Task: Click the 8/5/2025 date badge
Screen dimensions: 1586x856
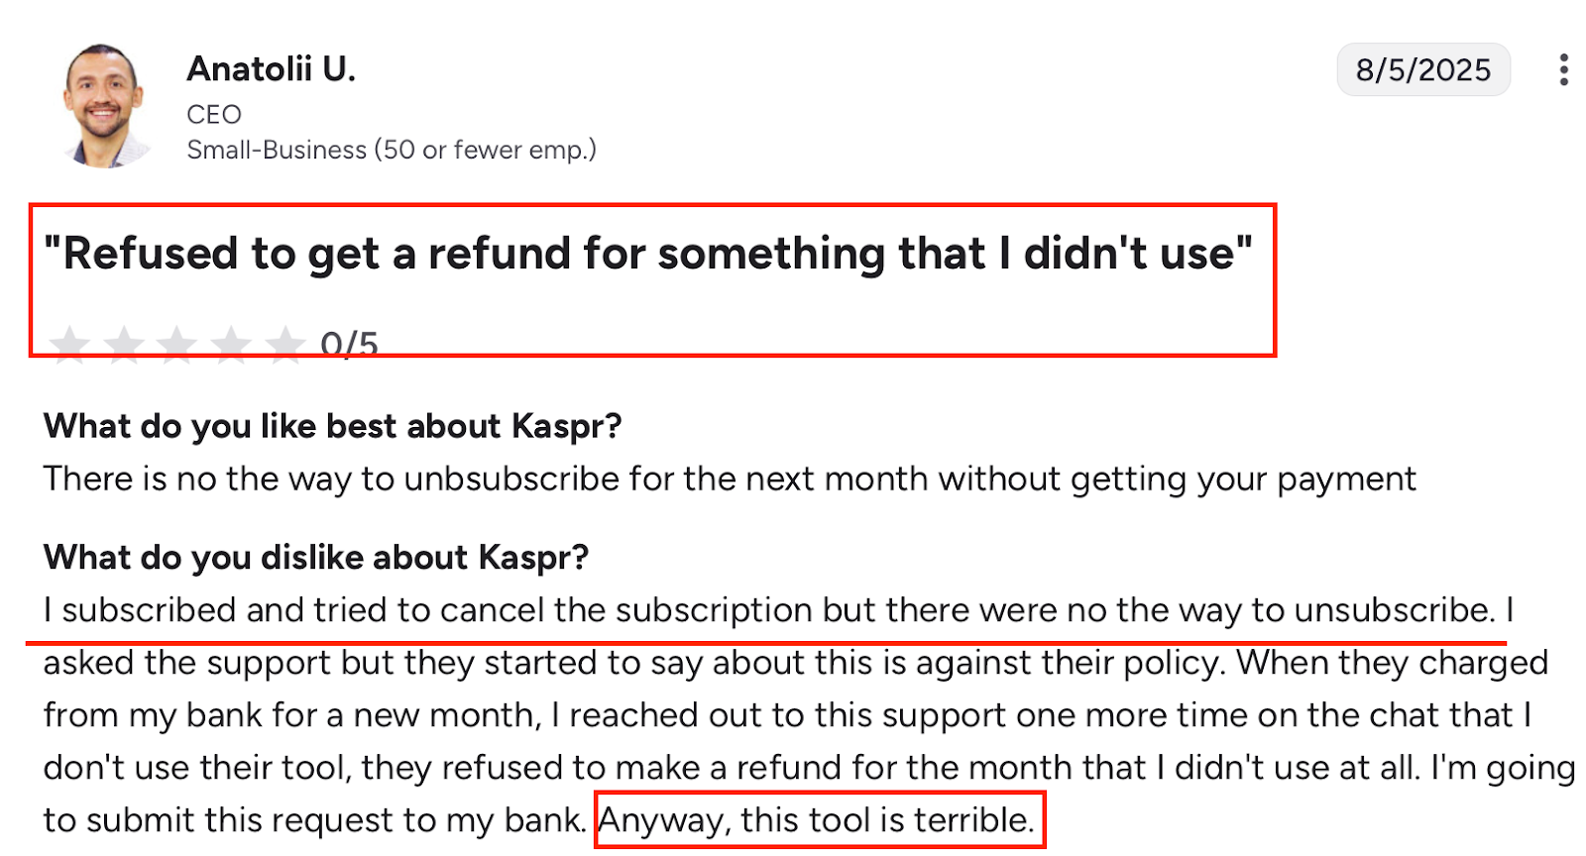Action: tap(1423, 69)
